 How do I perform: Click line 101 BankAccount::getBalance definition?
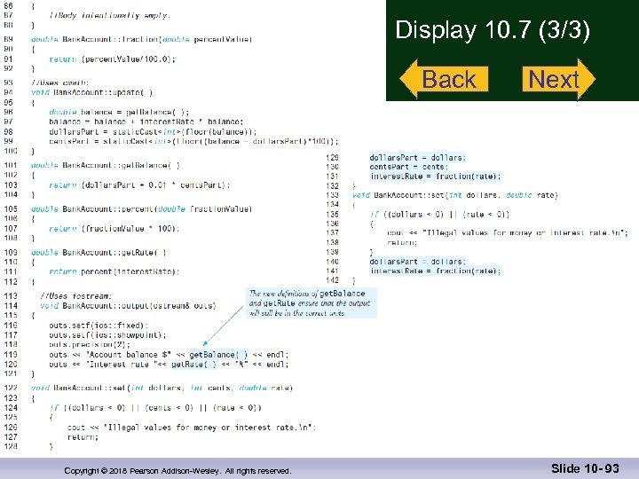pyautogui.click(x=105, y=165)
